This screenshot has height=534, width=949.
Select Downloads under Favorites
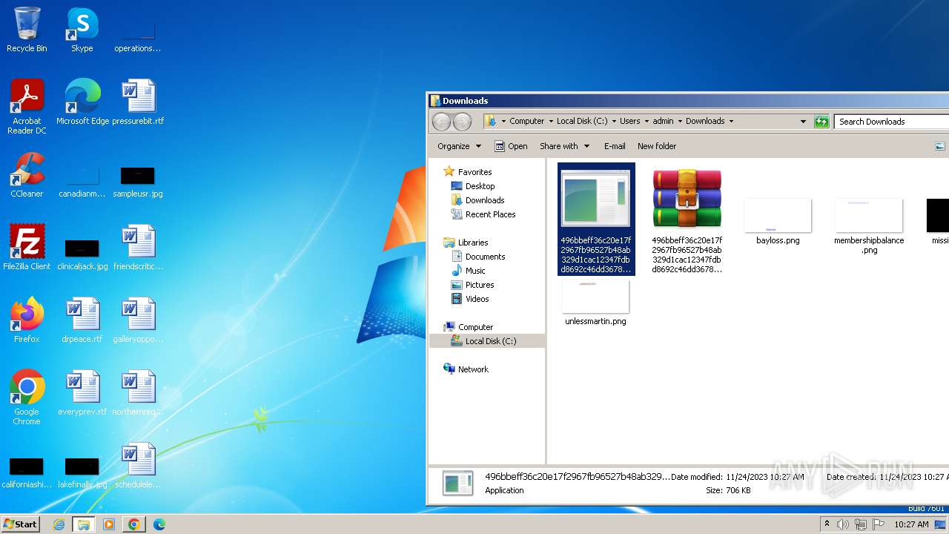coord(485,200)
